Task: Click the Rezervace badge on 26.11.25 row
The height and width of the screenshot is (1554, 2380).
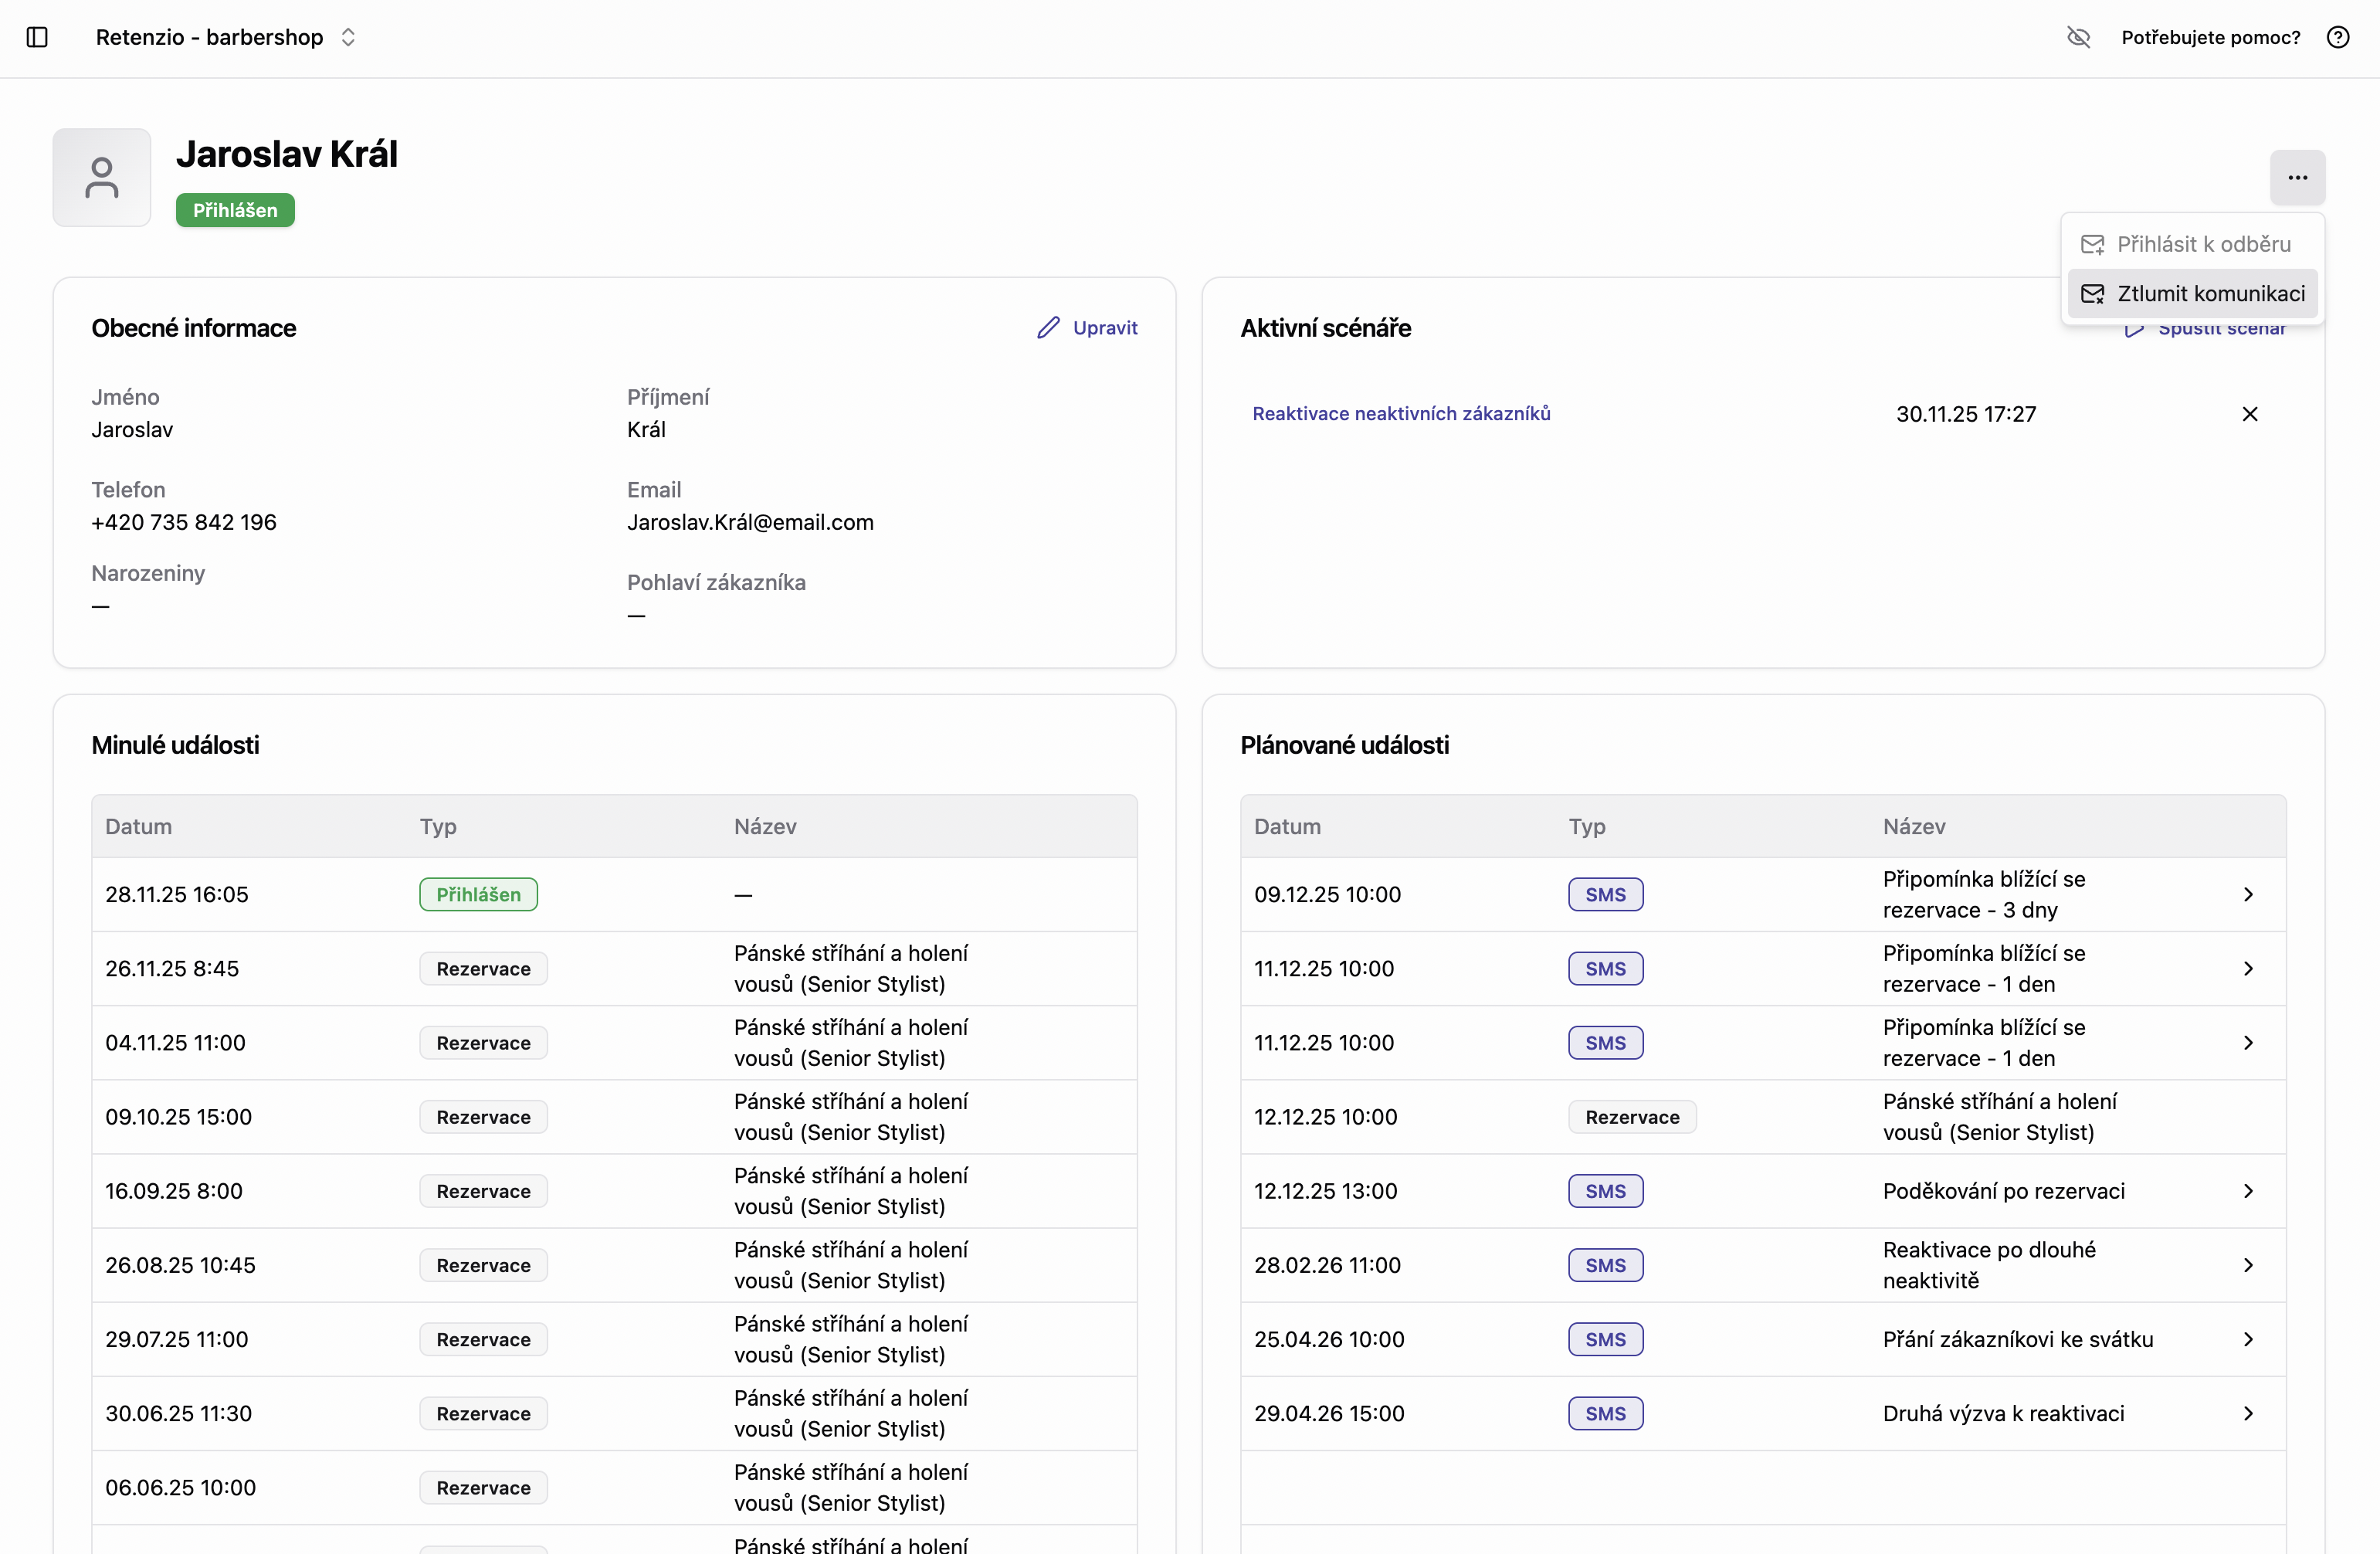Action: click(x=483, y=968)
